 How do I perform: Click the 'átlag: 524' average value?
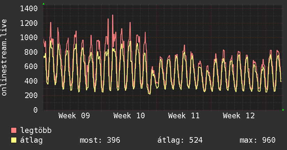pos(180,140)
